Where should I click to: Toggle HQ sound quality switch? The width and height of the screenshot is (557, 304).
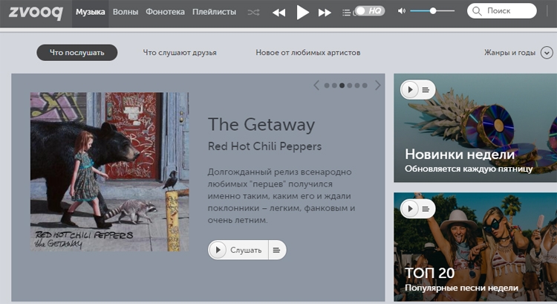368,11
